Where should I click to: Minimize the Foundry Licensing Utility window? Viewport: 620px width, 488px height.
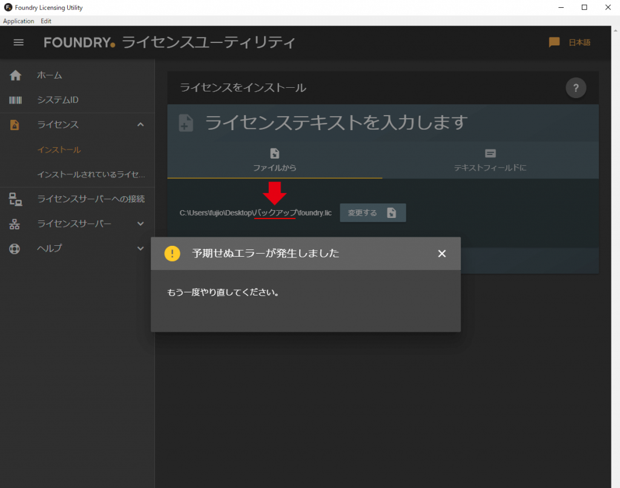pos(561,7)
